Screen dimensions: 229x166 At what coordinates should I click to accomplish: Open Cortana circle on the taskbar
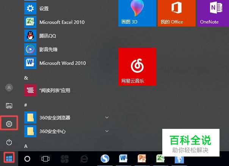[x=27, y=159]
